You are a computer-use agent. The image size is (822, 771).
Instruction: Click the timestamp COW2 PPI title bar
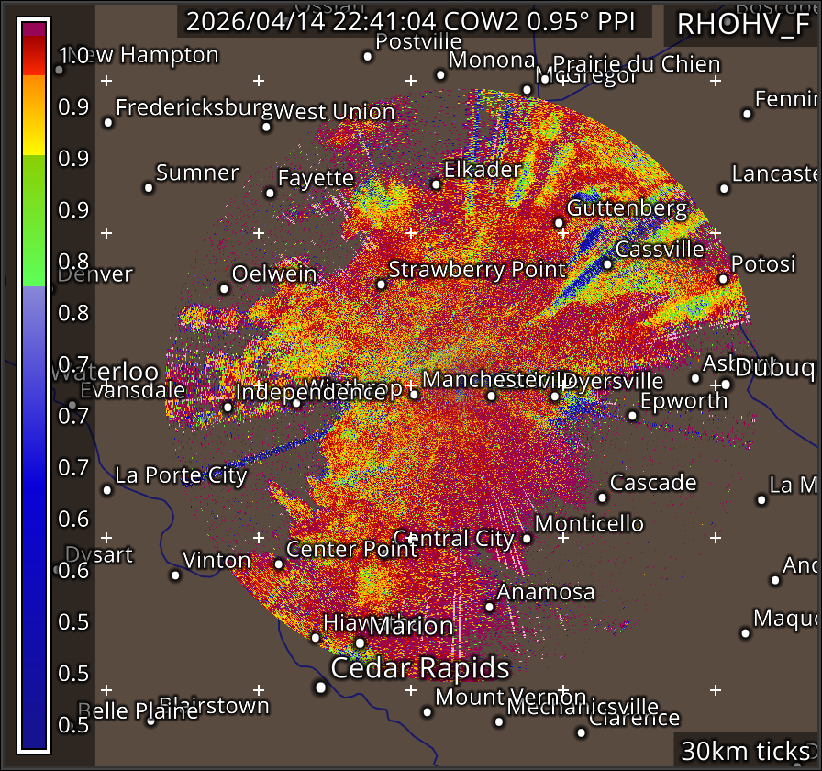[x=418, y=21]
